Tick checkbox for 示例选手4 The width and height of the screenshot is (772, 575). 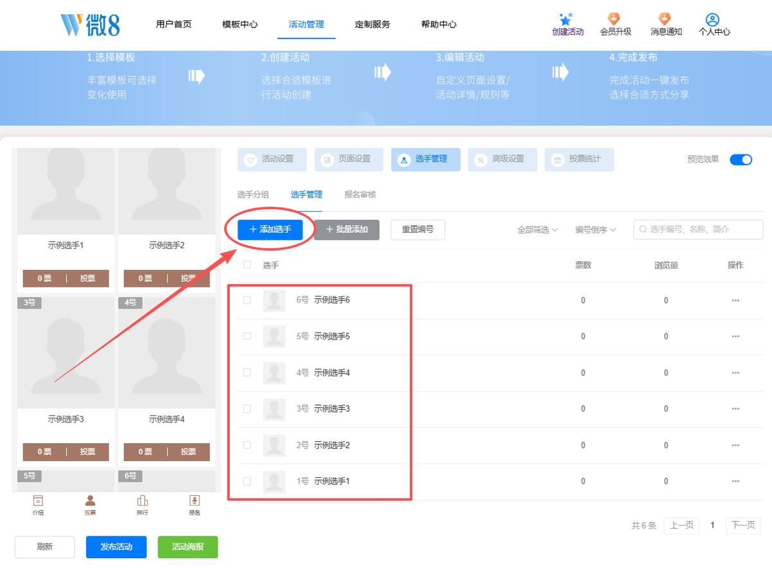tap(247, 373)
